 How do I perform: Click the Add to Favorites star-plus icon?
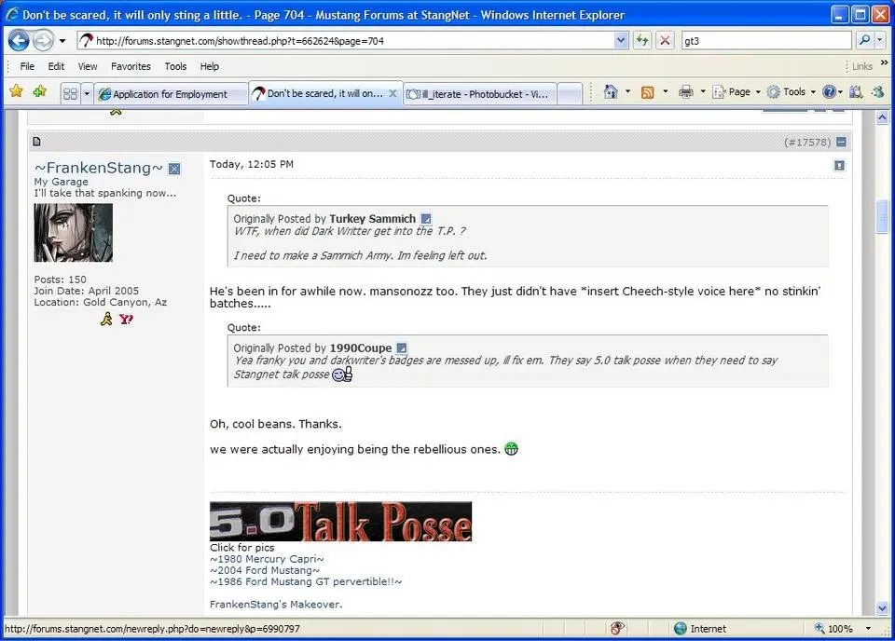[x=40, y=91]
